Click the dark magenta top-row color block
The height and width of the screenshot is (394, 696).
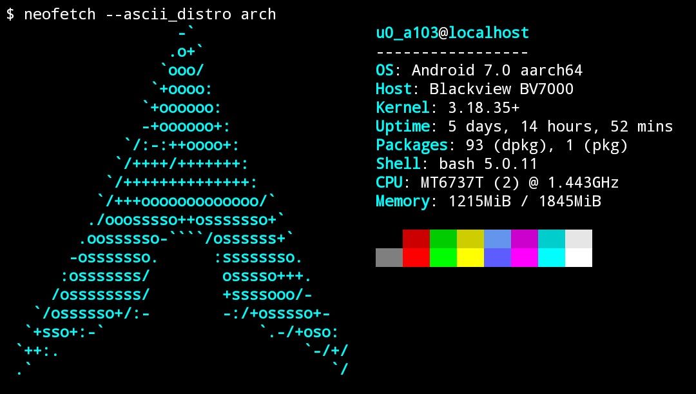tap(524, 239)
